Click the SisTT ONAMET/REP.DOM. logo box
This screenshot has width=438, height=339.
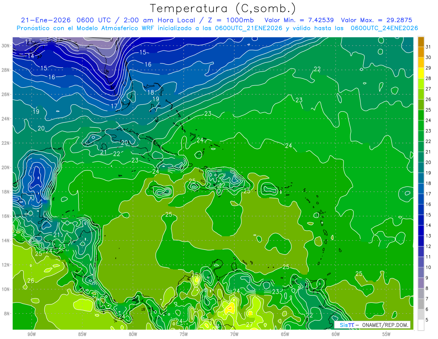click(x=372, y=325)
